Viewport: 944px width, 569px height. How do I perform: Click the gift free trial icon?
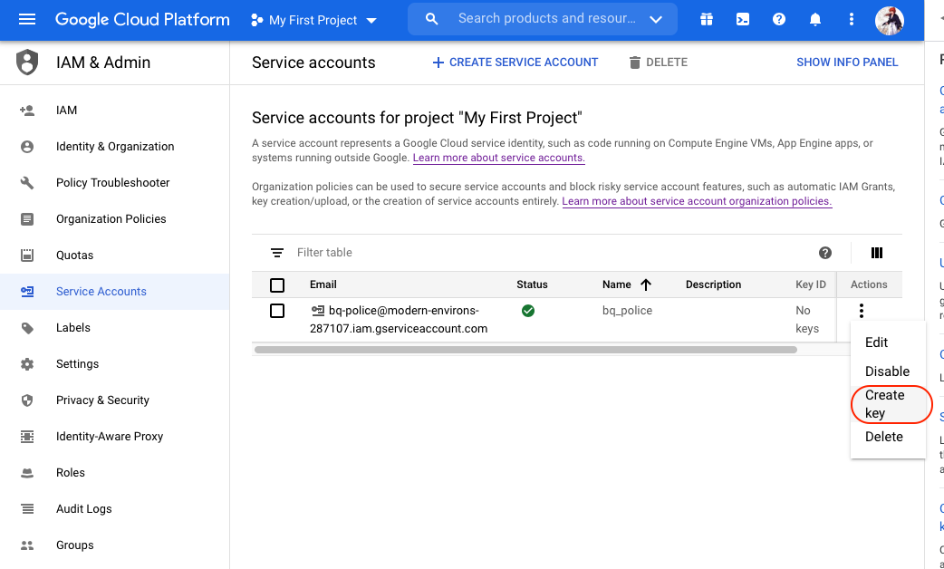click(707, 19)
